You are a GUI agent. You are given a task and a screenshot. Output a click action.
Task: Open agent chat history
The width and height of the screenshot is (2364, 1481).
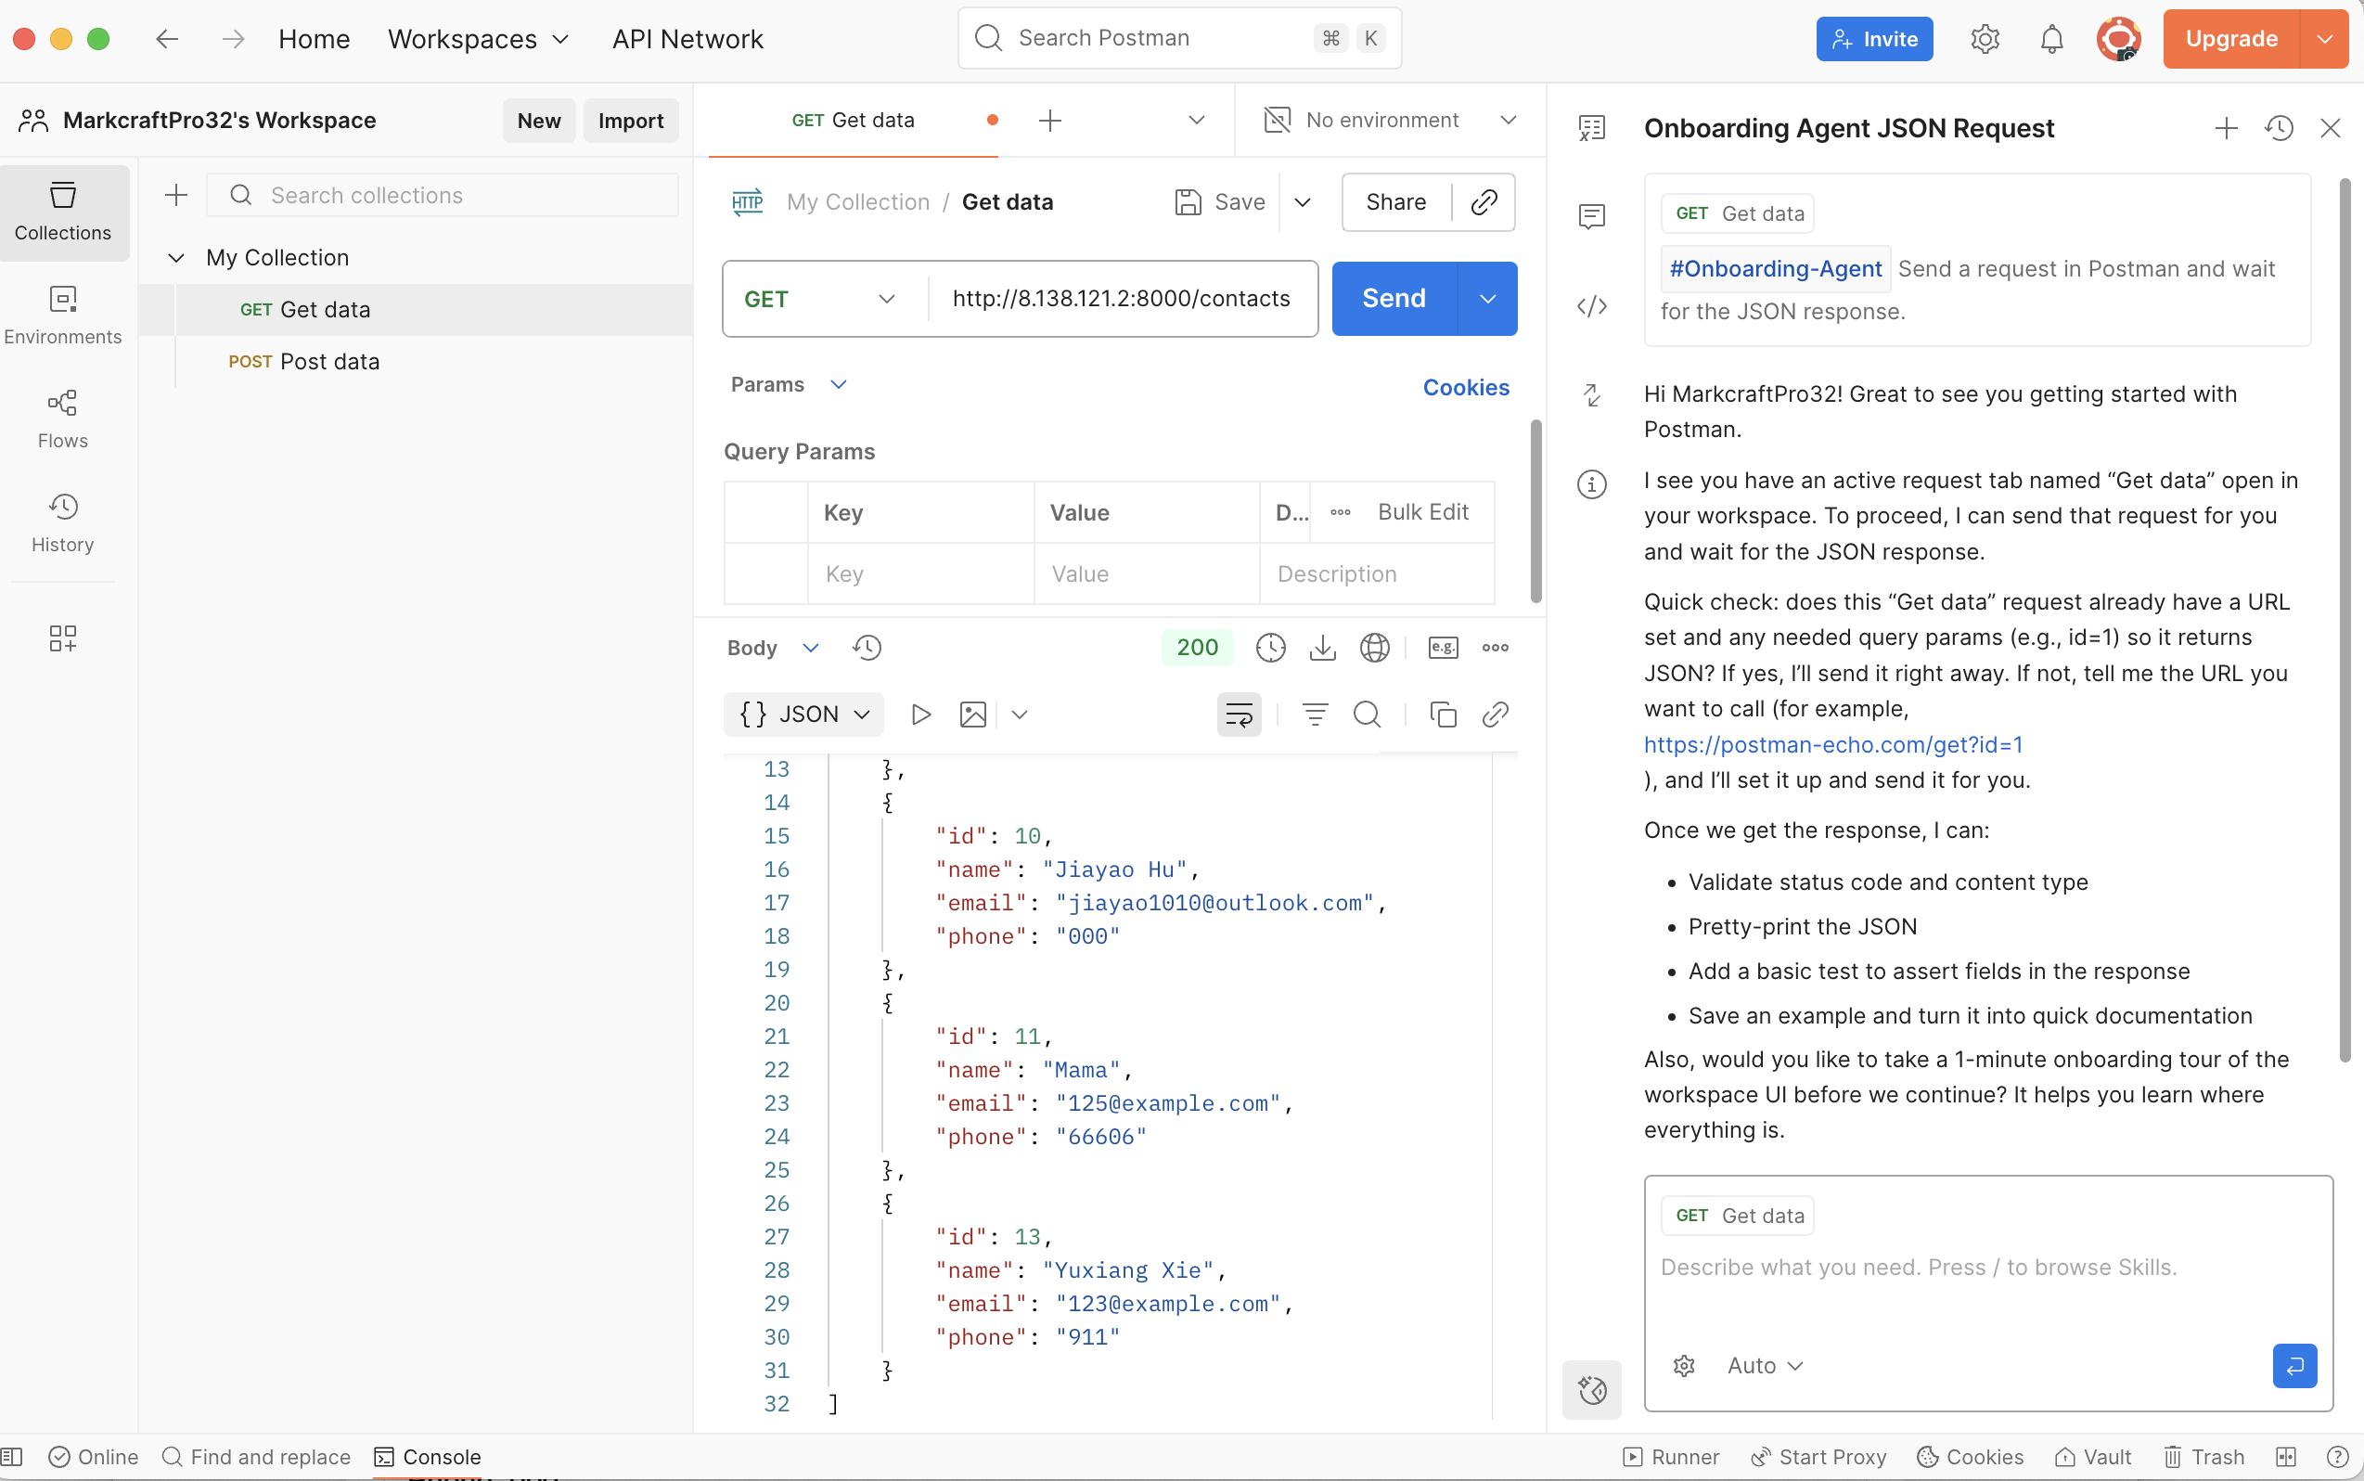[2279, 128]
